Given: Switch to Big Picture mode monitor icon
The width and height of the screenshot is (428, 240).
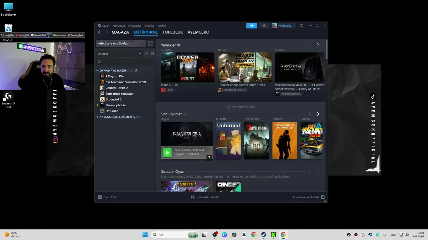Looking at the screenshot, I should (301, 26).
